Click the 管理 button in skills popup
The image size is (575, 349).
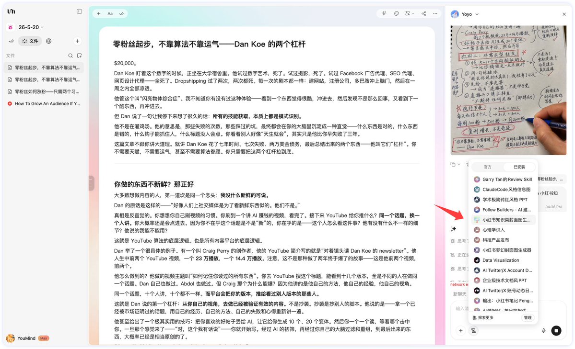tap(528, 317)
